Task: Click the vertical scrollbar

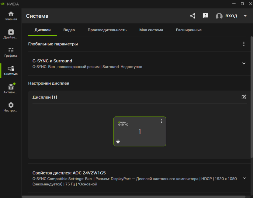Action: (x=251, y=97)
